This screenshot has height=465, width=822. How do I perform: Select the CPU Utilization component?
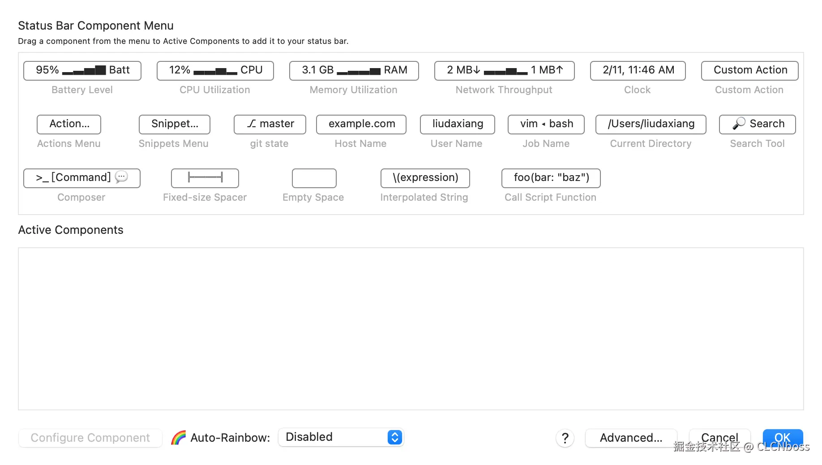(215, 70)
